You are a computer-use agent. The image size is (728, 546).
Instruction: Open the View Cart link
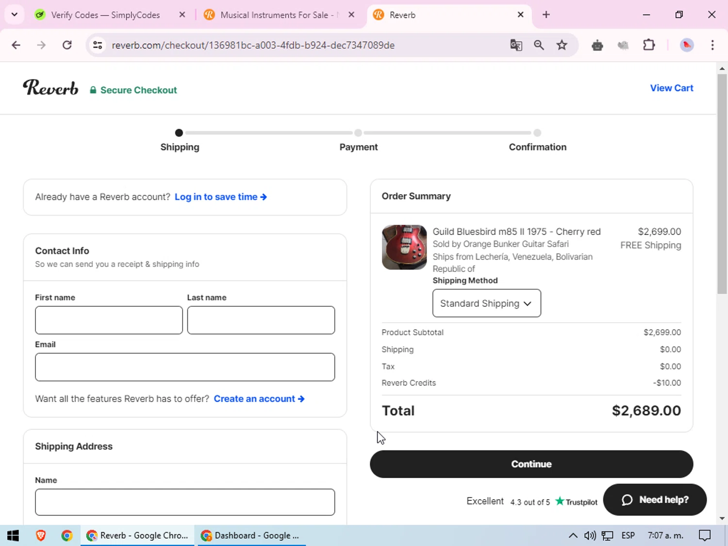[672, 88]
